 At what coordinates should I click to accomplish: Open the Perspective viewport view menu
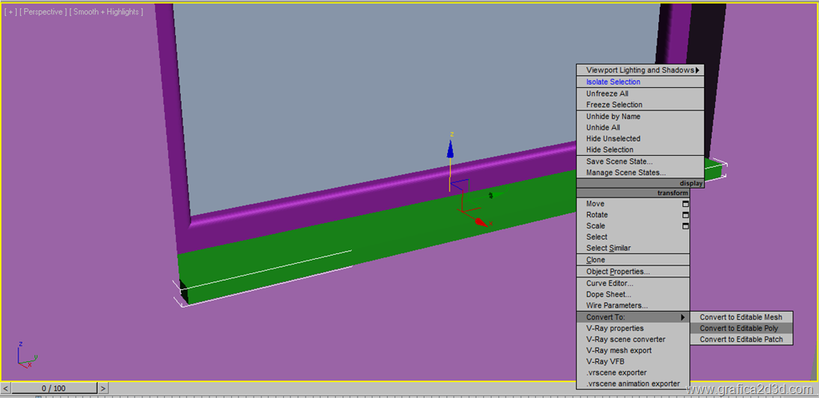[44, 12]
